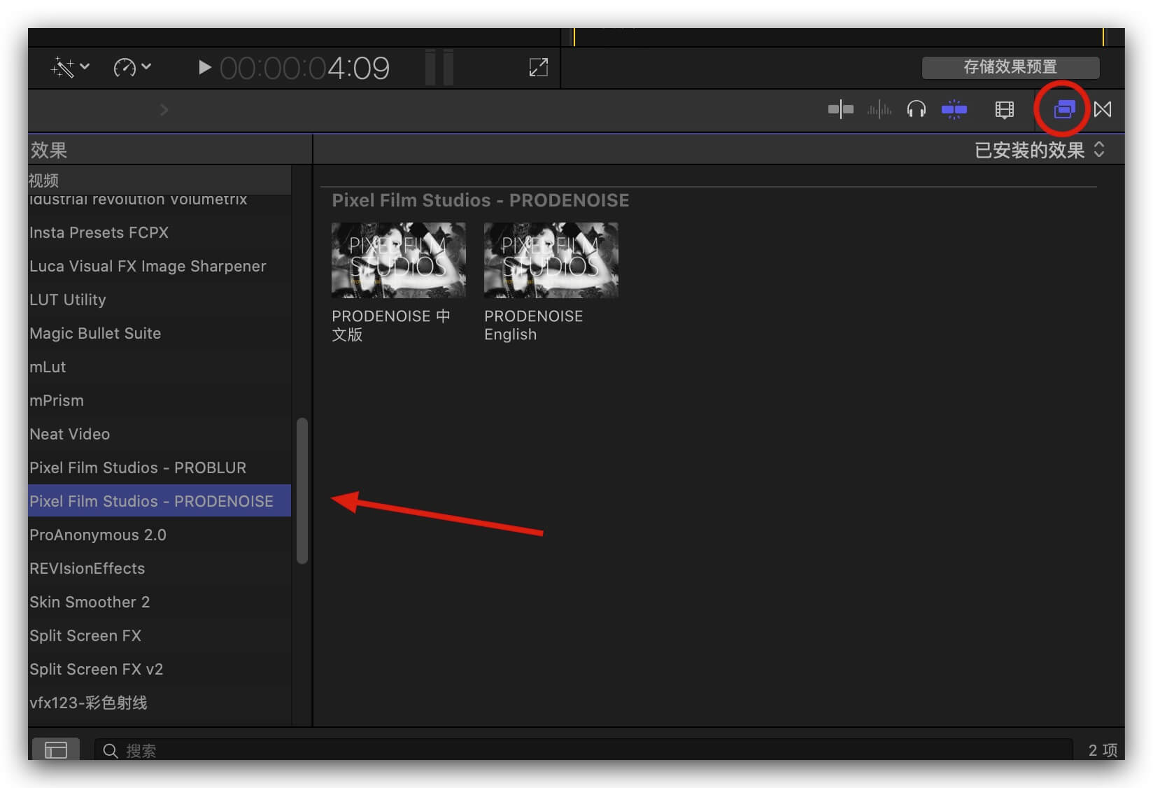Image resolution: width=1153 pixels, height=788 pixels.
Task: Click 存储效果预置 button
Action: 1010,67
